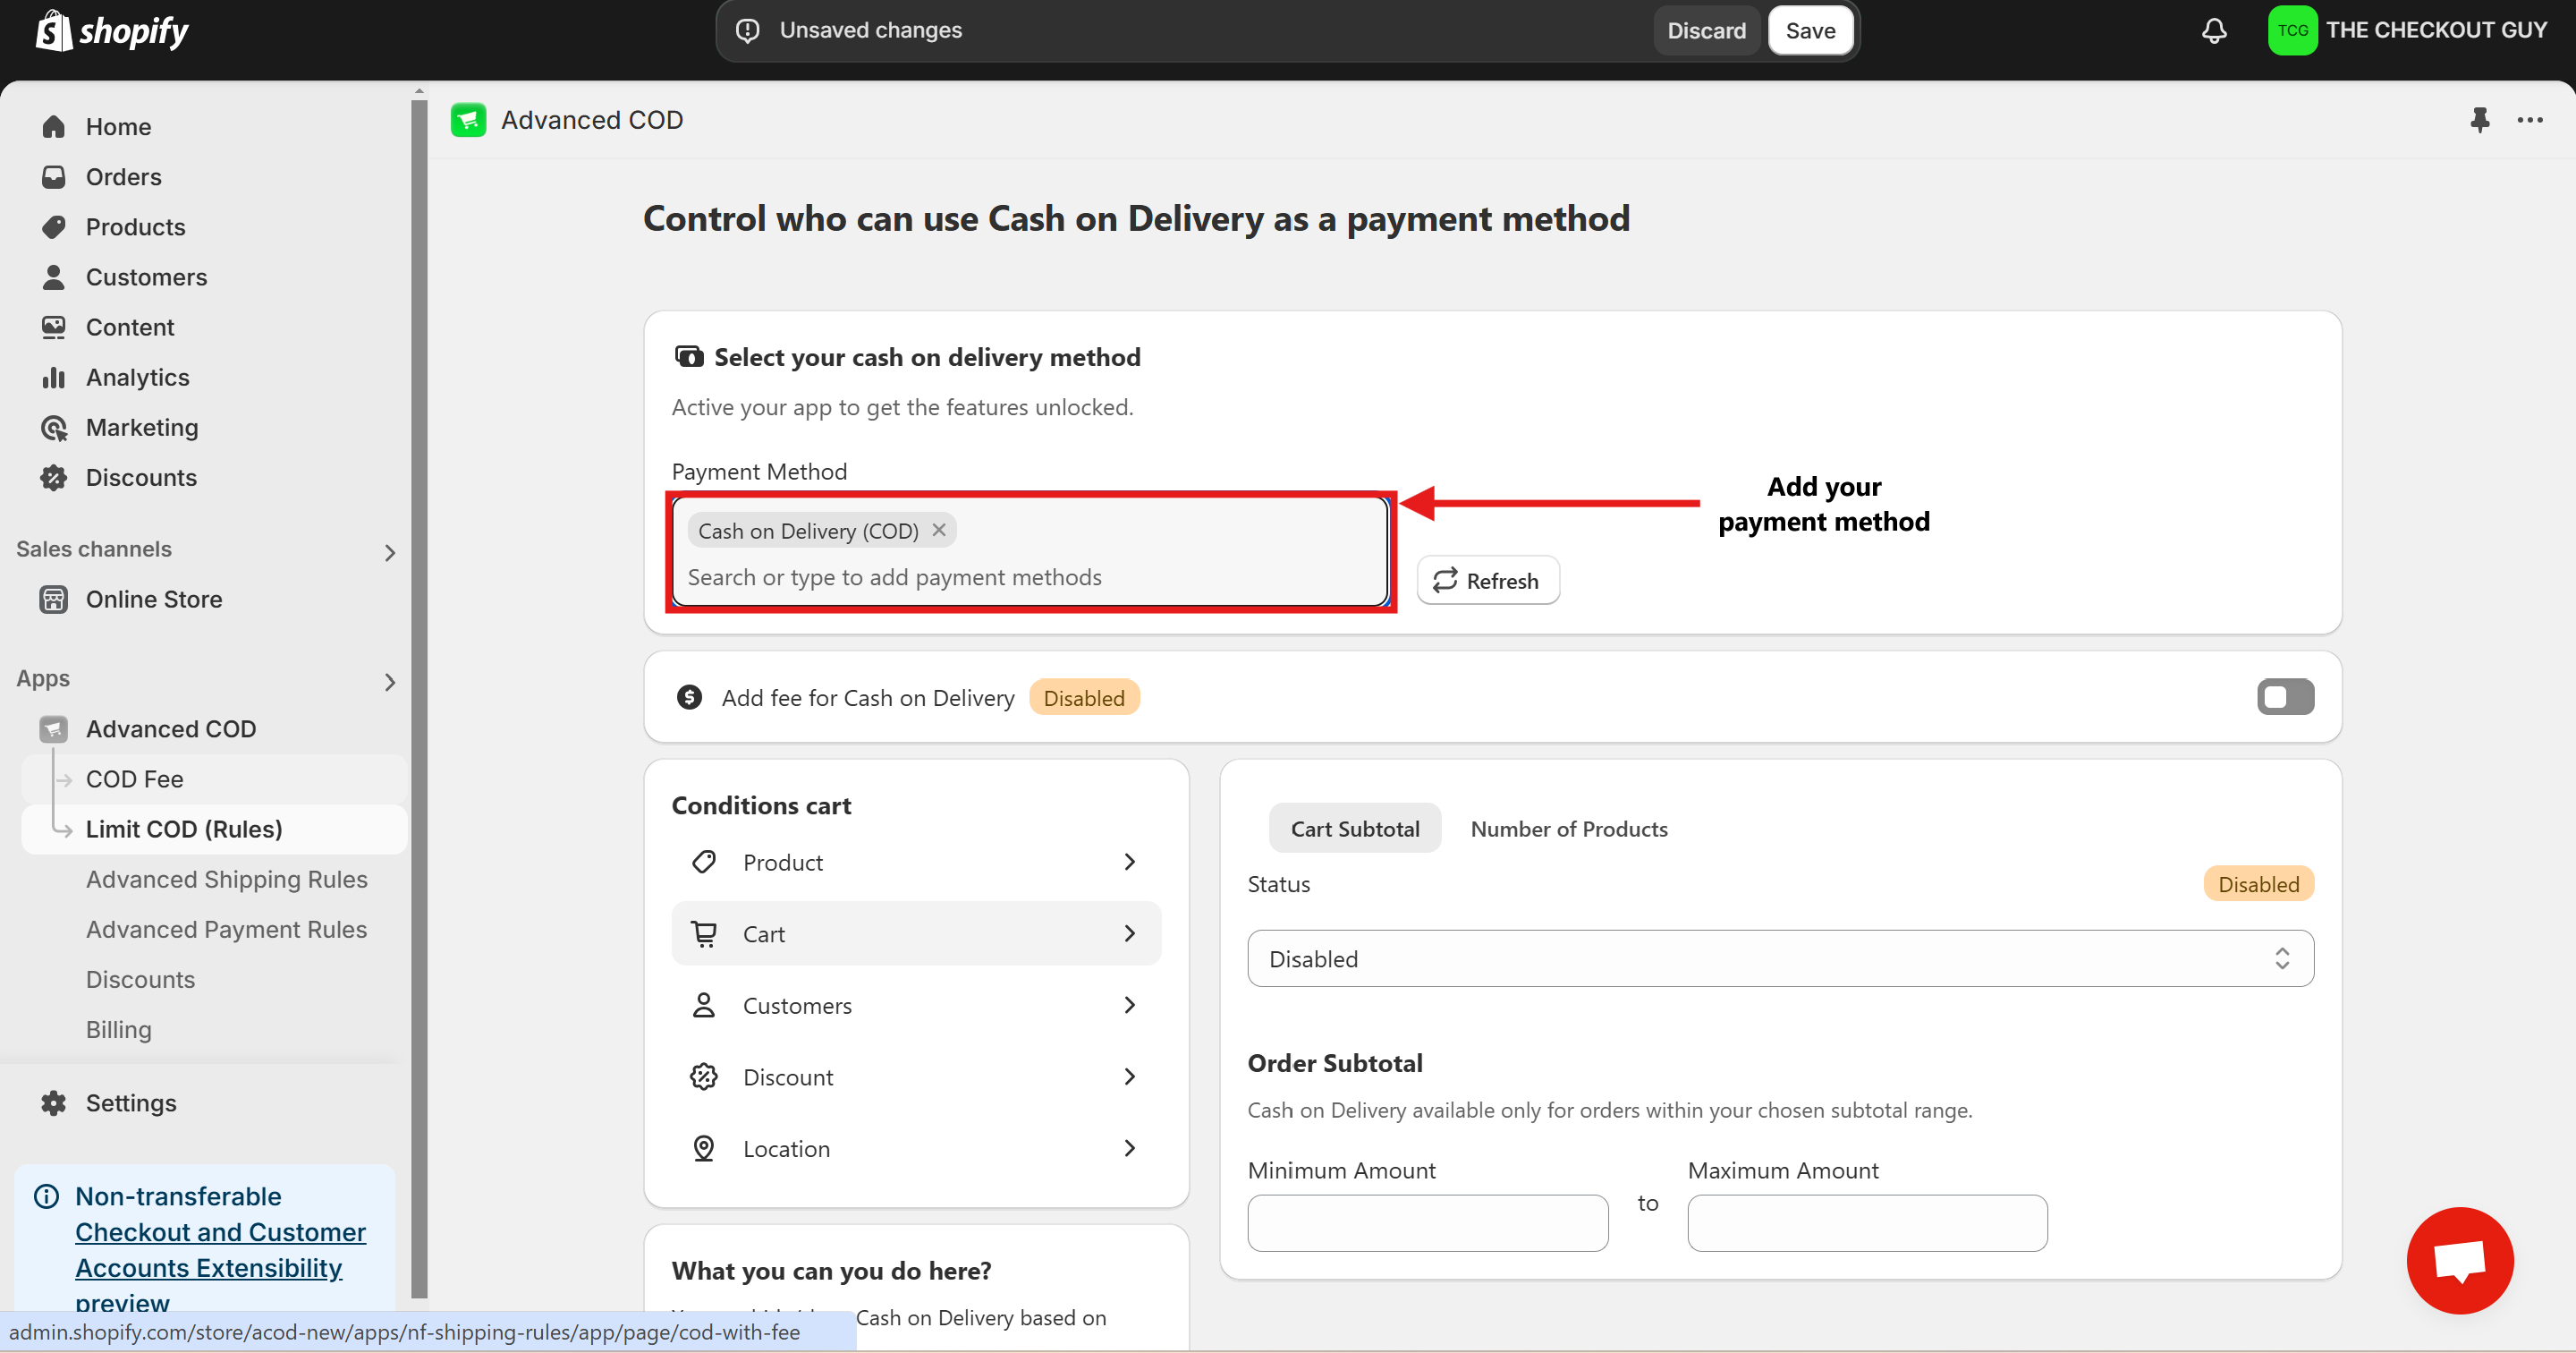
Task: Open Checkout and Customer Accounts Extensibility link
Action: pyautogui.click(x=220, y=1250)
